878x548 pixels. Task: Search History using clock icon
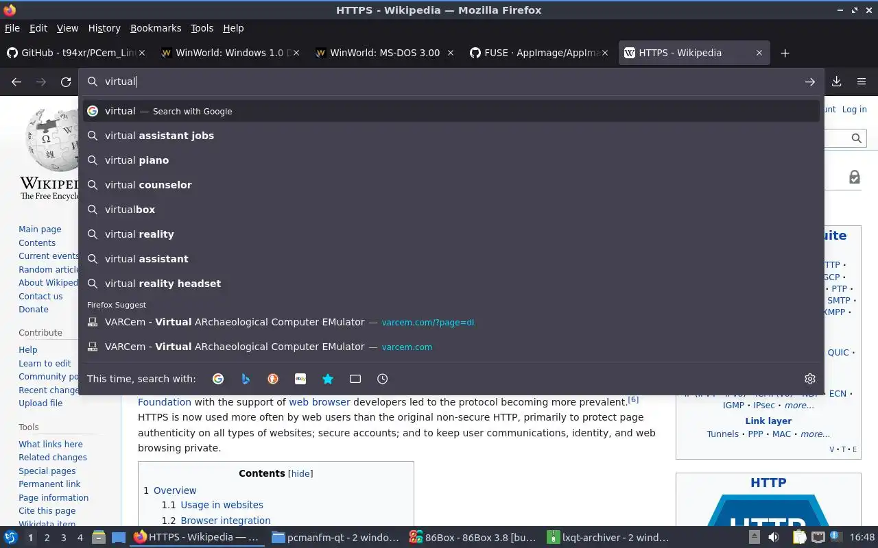click(x=383, y=379)
